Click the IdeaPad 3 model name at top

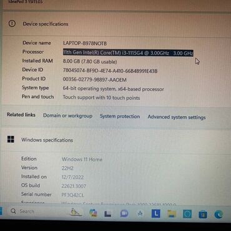pyautogui.click(x=26, y=2)
